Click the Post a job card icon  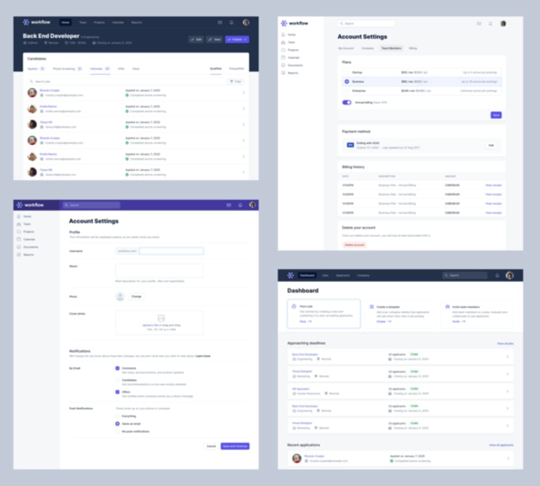pyautogui.click(x=294, y=307)
